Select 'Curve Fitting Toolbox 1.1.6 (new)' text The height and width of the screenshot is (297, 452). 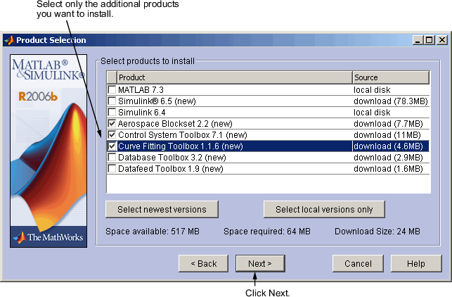(x=181, y=146)
